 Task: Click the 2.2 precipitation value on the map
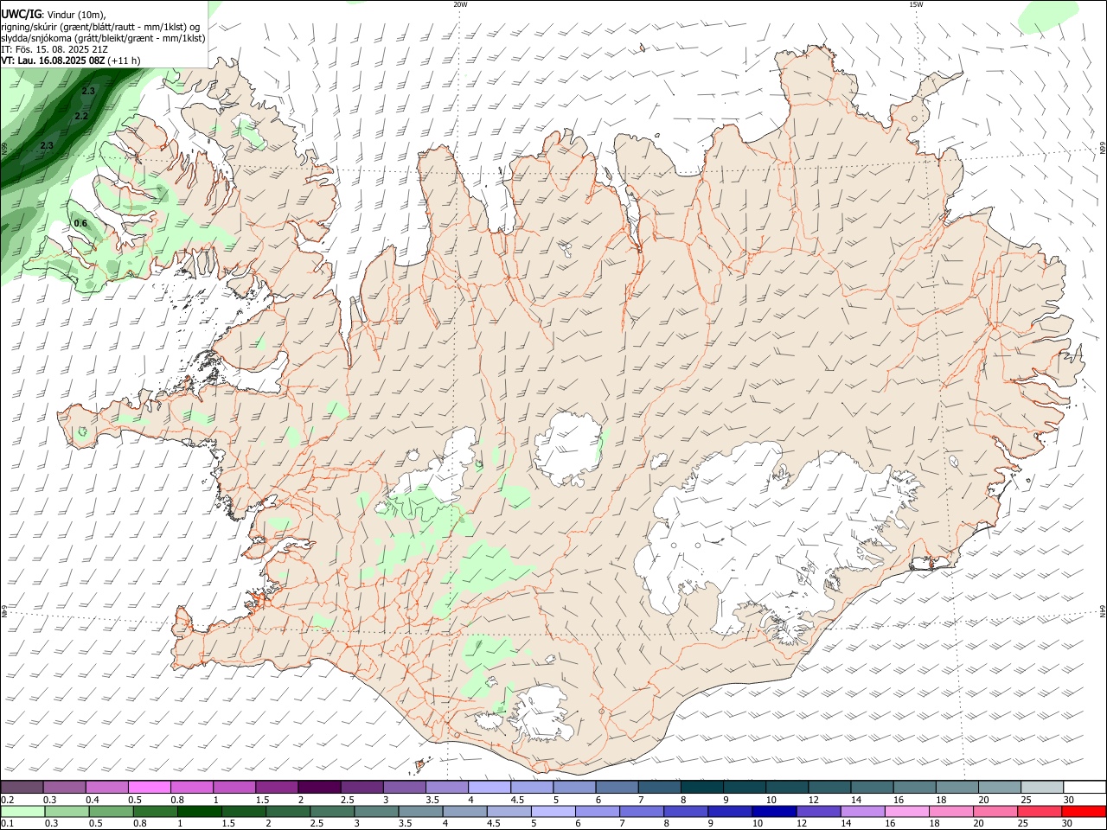pyautogui.click(x=81, y=116)
